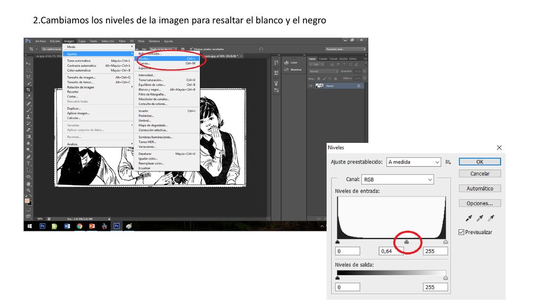Viewport: 543px width, 305px height.
Task: Open the Aspectos esen. workspace dropdown
Action: (x=345, y=49)
